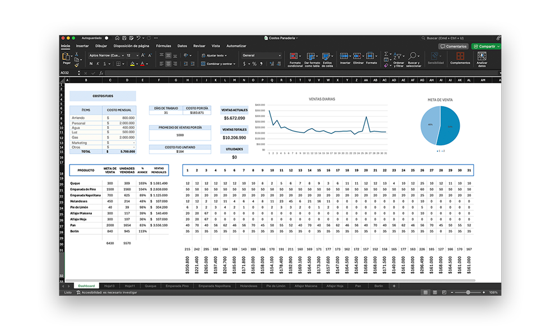Image resolution: width=560 pixels, height=330 pixels.
Task: Click the fx insert function icon
Action: point(101,73)
